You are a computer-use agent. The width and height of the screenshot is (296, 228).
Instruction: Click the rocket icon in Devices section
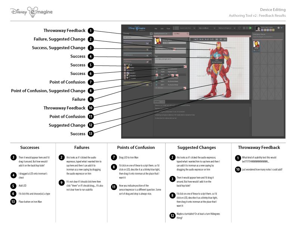[147, 62]
